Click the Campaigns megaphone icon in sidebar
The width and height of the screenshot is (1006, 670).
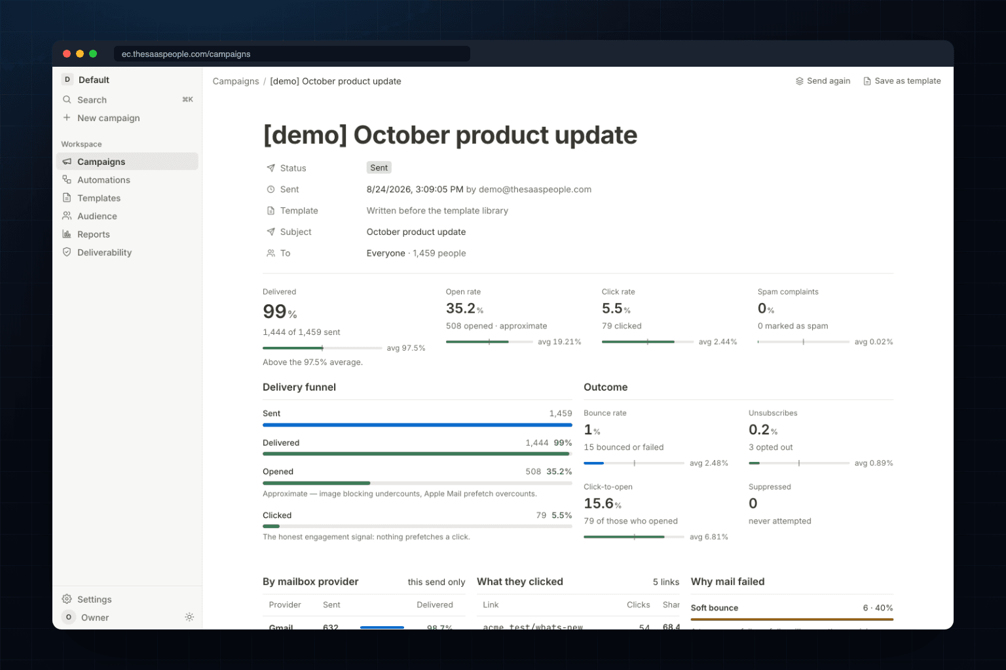point(67,162)
